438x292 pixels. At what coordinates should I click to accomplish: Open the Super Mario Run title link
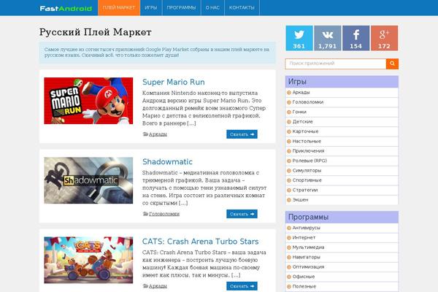[174, 82]
